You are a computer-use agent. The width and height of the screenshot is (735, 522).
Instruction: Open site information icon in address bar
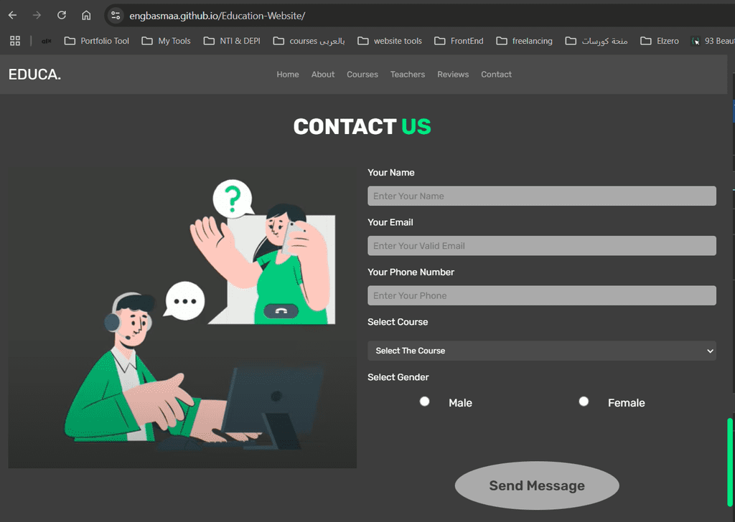click(116, 16)
